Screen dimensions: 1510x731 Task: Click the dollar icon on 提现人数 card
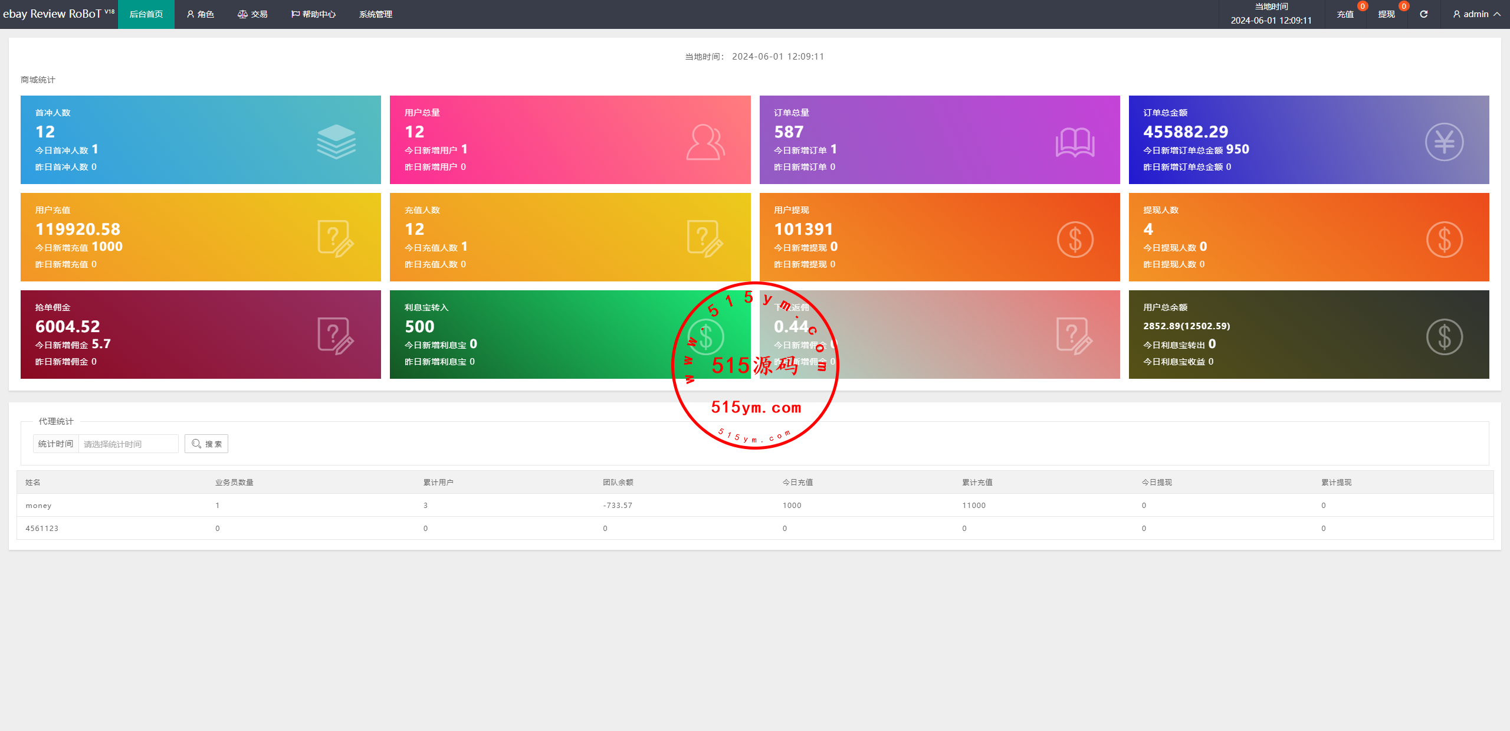pos(1444,240)
